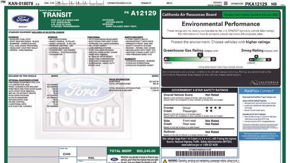The width and height of the screenshot is (290, 163).
Task: Click the Greenhouse Gas green rating bar
Action: 190,59
